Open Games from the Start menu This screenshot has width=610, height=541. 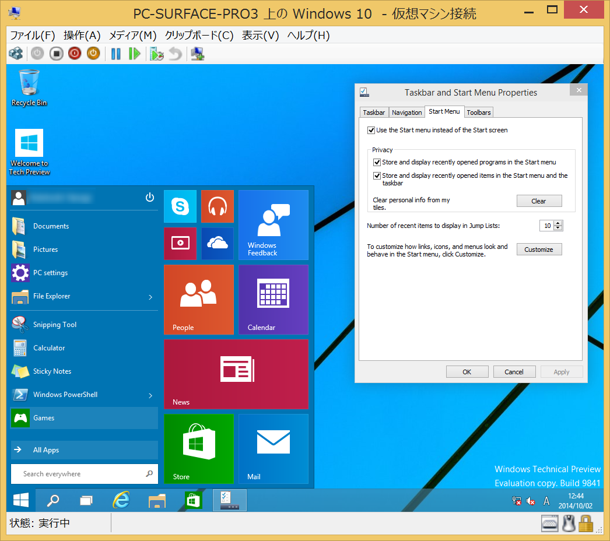click(85, 418)
